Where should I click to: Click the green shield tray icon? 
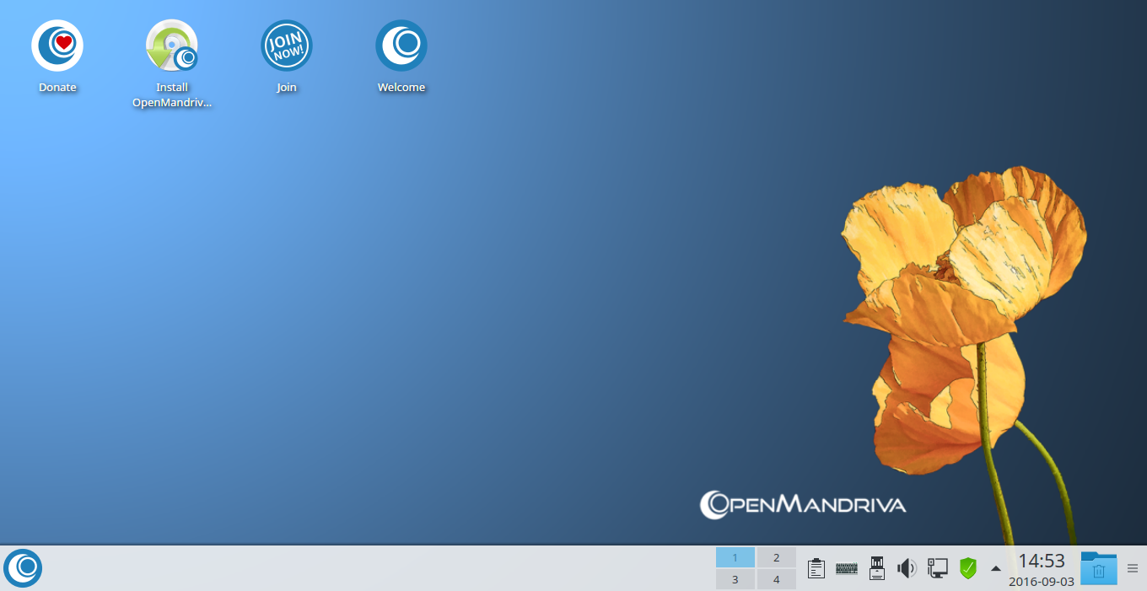click(x=967, y=568)
